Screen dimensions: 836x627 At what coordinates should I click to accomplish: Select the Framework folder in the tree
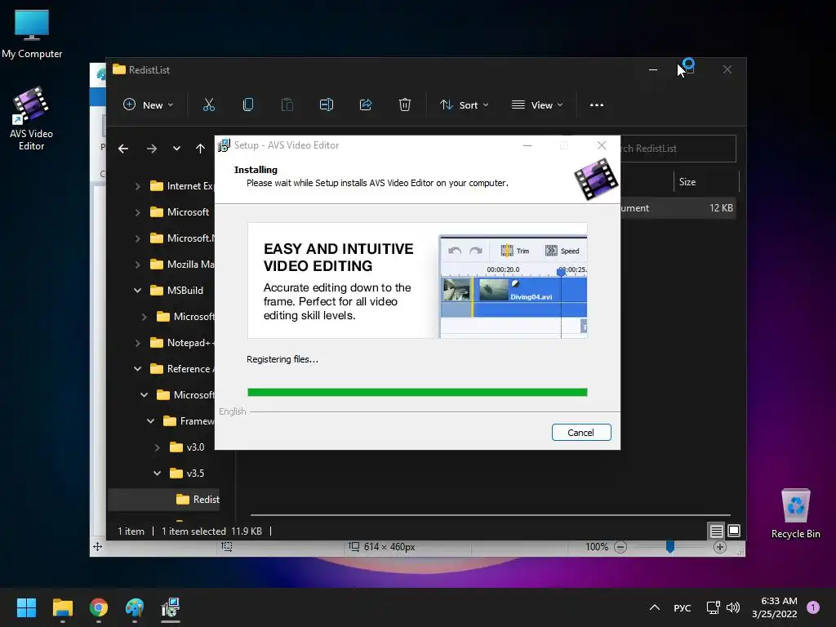189,421
